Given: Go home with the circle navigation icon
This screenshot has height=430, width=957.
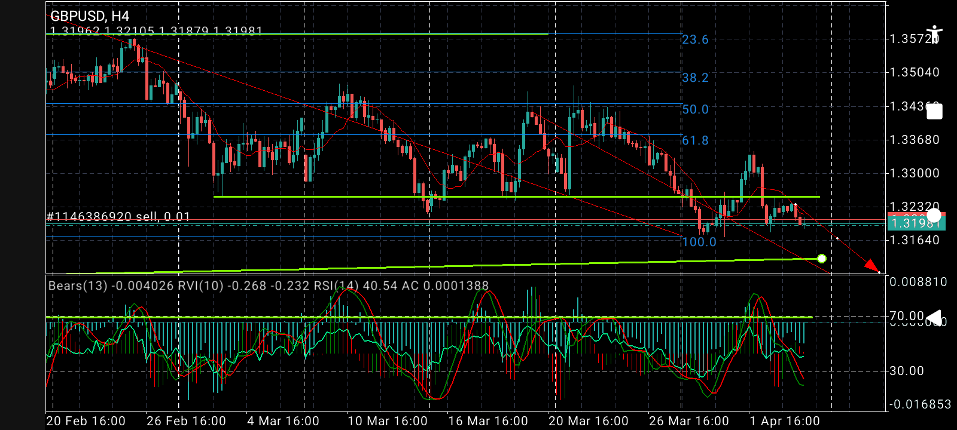Looking at the screenshot, I should [934, 216].
